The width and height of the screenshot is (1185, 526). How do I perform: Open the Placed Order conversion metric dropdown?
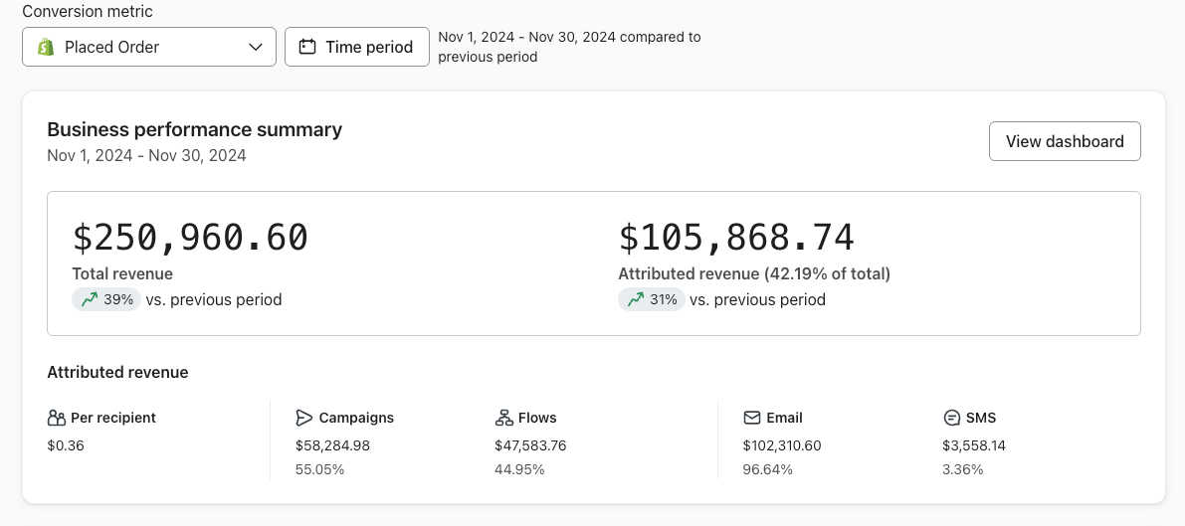tap(149, 47)
